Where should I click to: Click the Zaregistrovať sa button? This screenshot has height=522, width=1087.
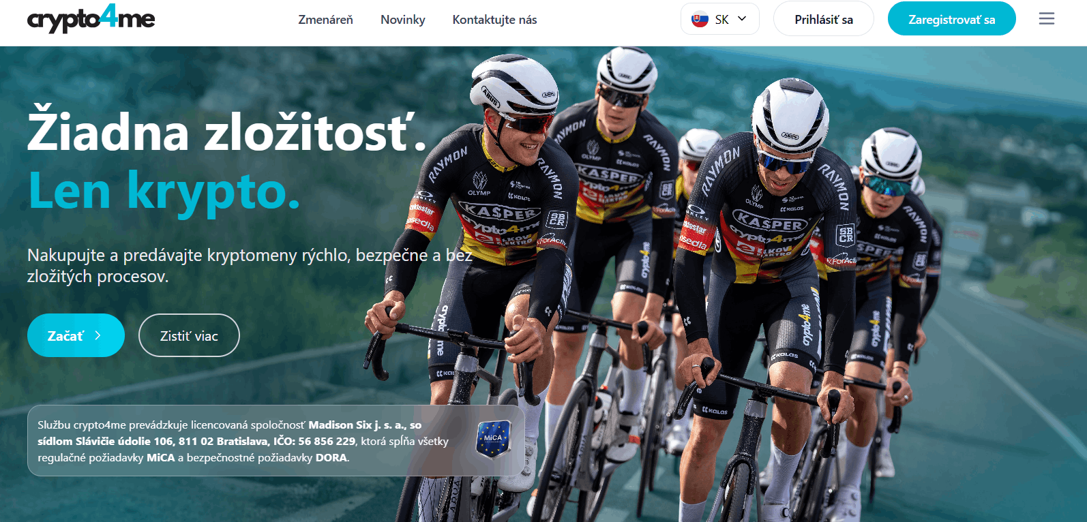[951, 19]
